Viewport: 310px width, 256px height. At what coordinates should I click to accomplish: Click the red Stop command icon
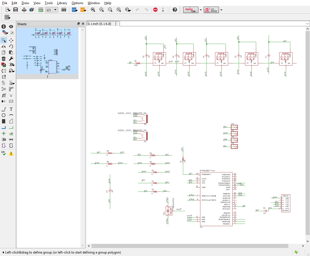click(x=155, y=10)
